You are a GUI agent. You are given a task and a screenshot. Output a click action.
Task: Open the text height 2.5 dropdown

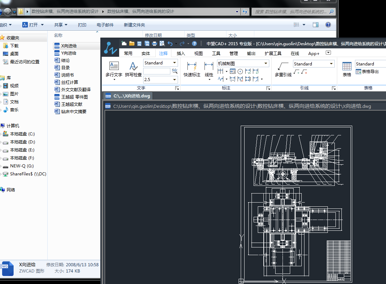pyautogui.click(x=175, y=79)
